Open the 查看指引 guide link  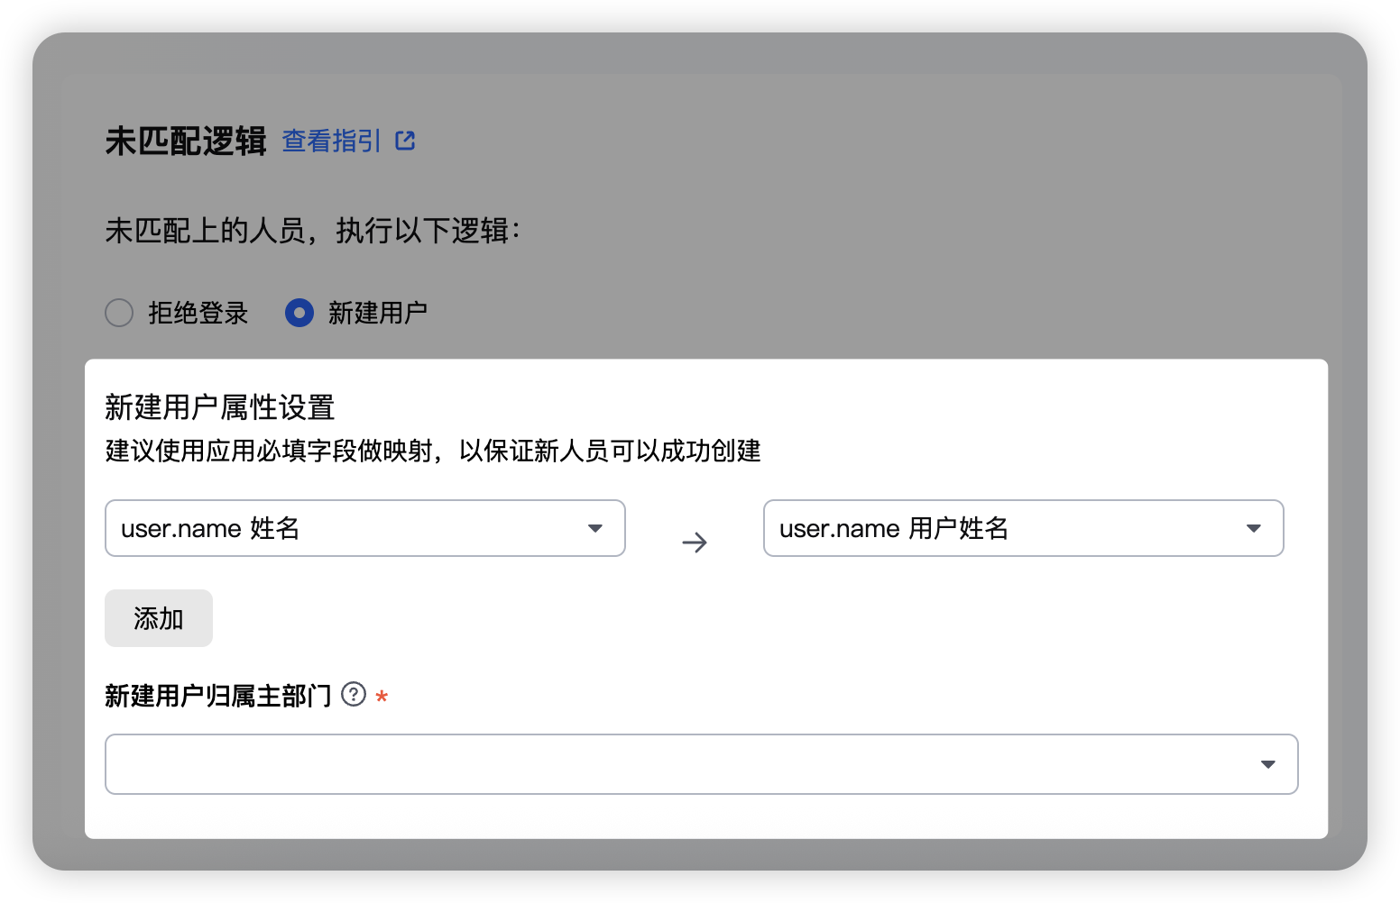click(332, 141)
